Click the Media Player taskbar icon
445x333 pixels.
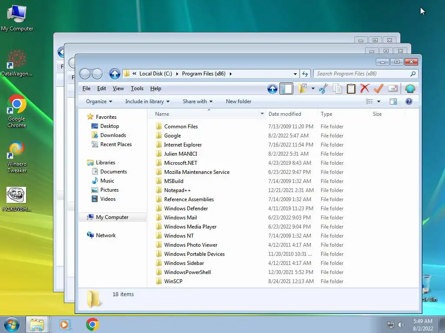tap(65, 324)
